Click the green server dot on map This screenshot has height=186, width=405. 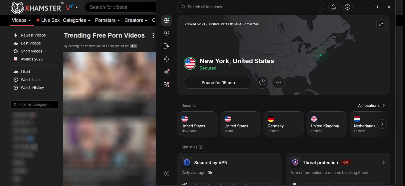tap(321, 55)
